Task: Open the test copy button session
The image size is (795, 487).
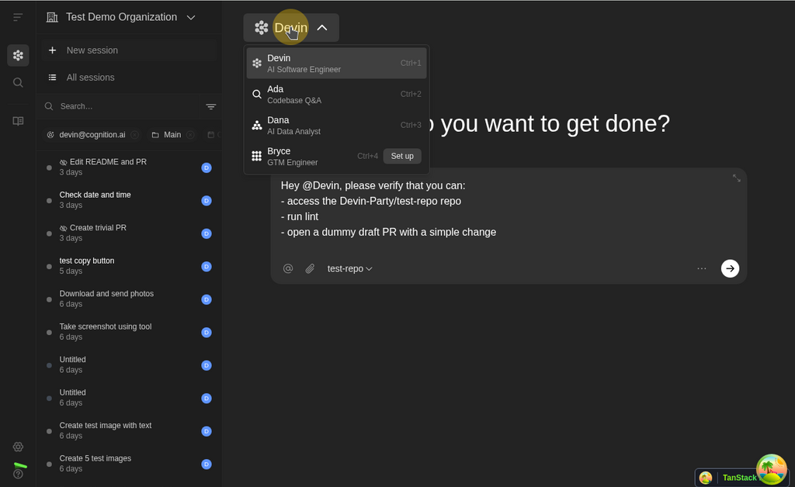Action: [130, 266]
